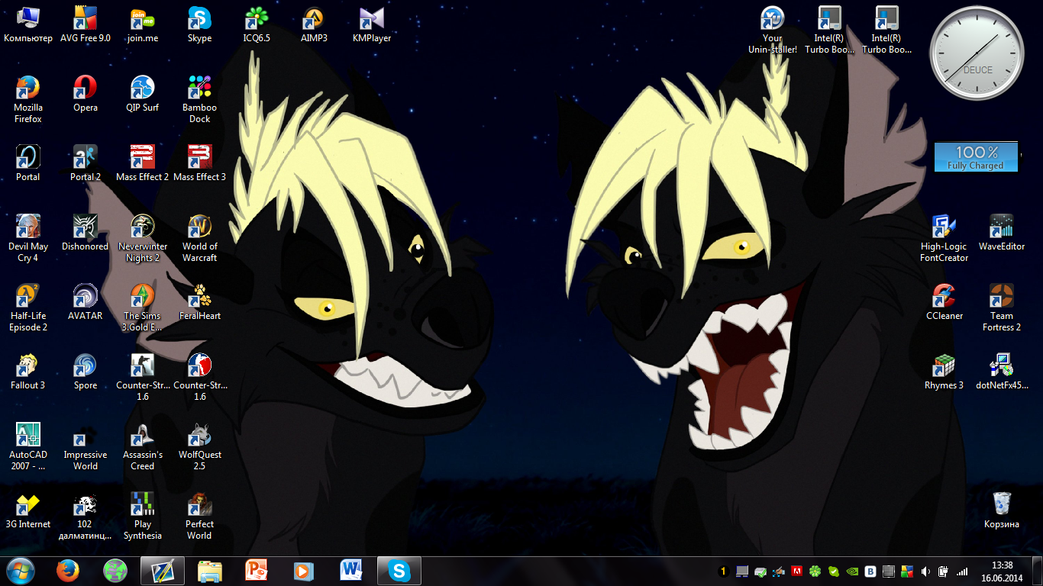Viewport: 1043px width, 586px height.
Task: Select the 102 далматинца icon
Action: pos(86,516)
